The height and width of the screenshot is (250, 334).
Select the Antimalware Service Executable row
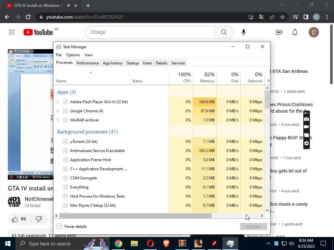159,151
